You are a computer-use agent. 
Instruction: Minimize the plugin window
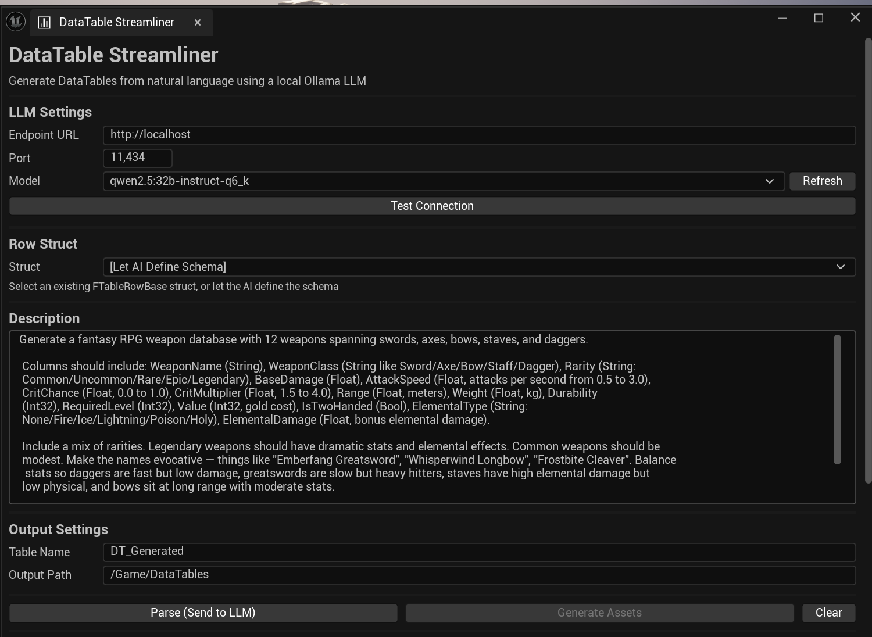click(x=782, y=18)
